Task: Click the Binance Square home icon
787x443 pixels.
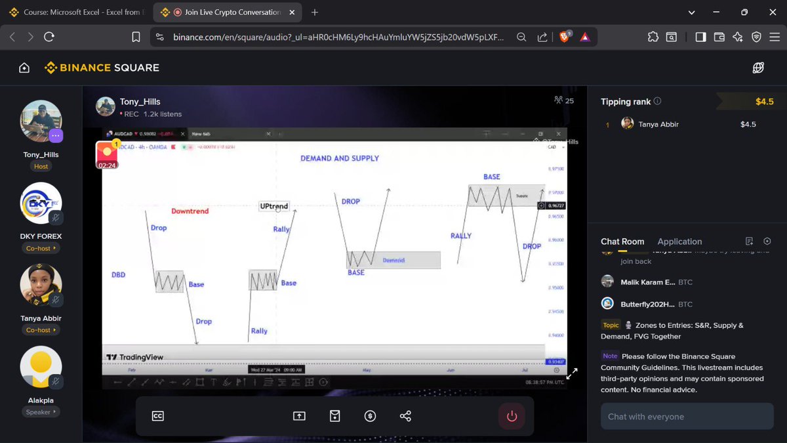Action: coord(24,68)
